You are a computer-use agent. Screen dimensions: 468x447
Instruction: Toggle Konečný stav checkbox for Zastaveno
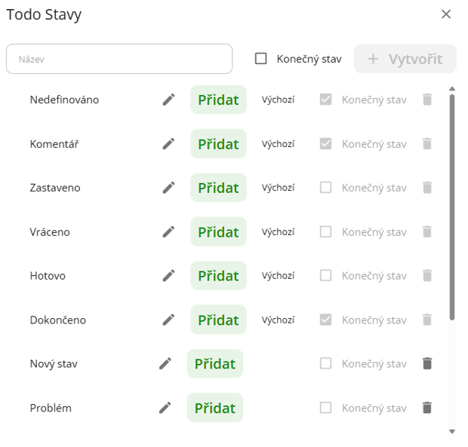point(325,188)
